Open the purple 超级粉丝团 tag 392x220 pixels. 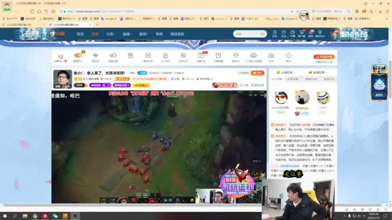tap(122, 85)
